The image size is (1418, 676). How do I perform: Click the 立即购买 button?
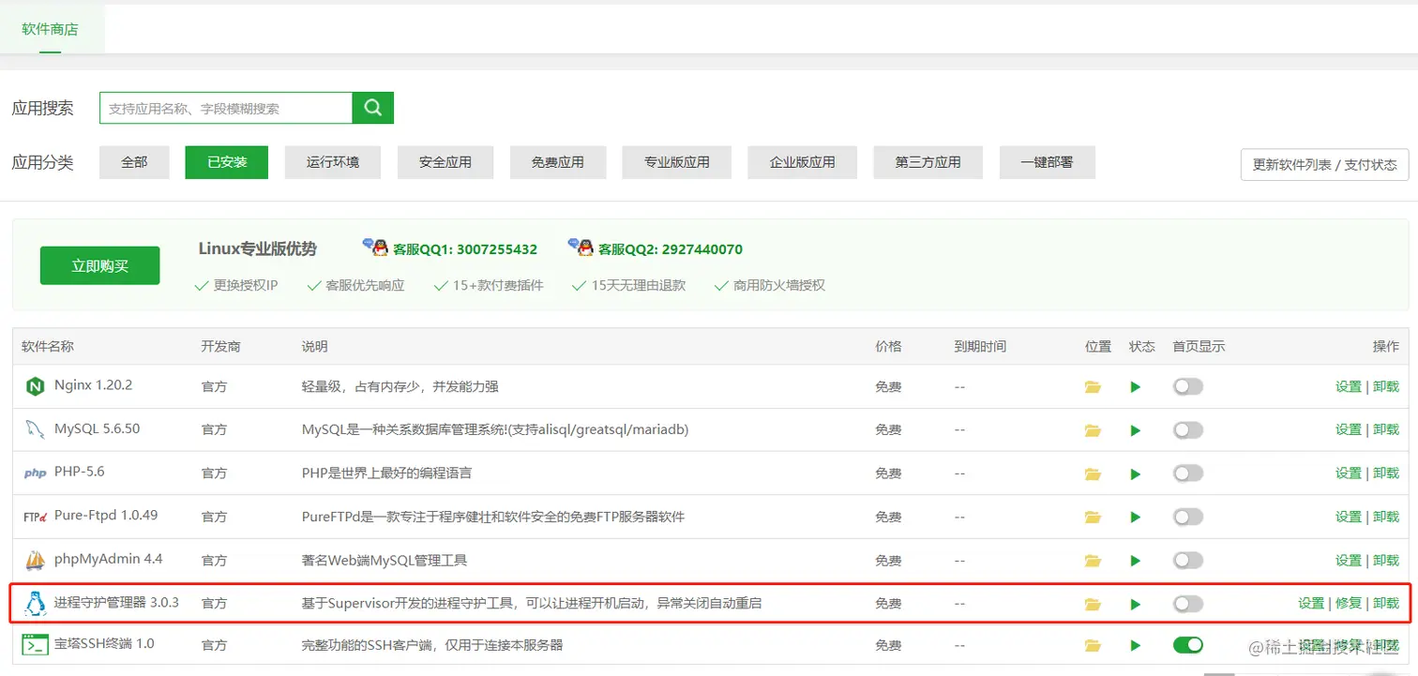(100, 265)
